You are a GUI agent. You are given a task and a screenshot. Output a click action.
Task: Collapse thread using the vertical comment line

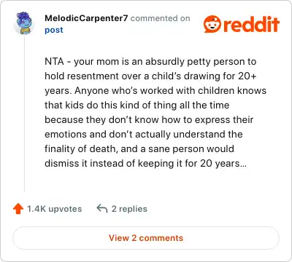click(x=24, y=114)
